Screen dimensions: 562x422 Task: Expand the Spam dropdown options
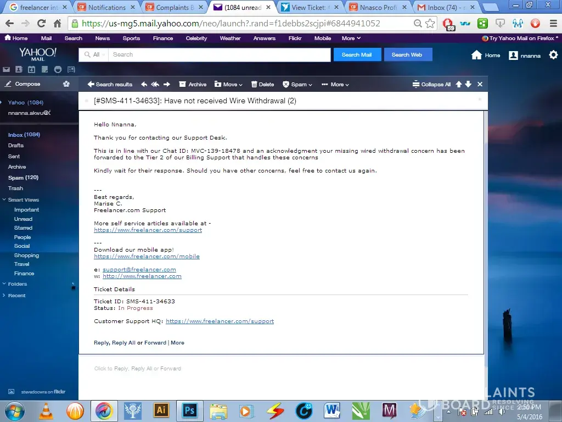[x=297, y=85]
